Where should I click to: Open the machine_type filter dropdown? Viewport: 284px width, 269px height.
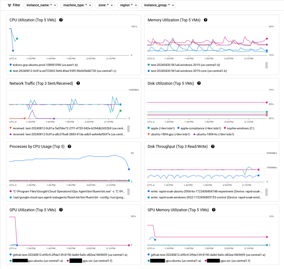click(x=77, y=5)
